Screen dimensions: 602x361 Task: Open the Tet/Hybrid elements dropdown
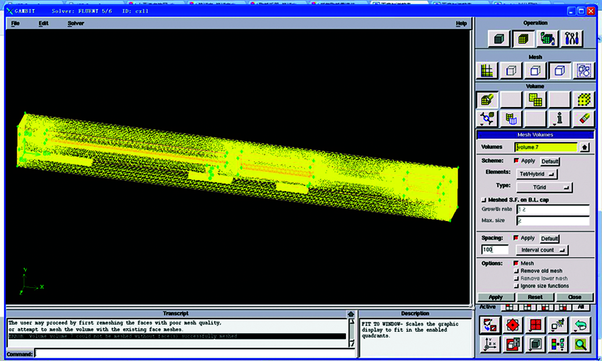(537, 174)
